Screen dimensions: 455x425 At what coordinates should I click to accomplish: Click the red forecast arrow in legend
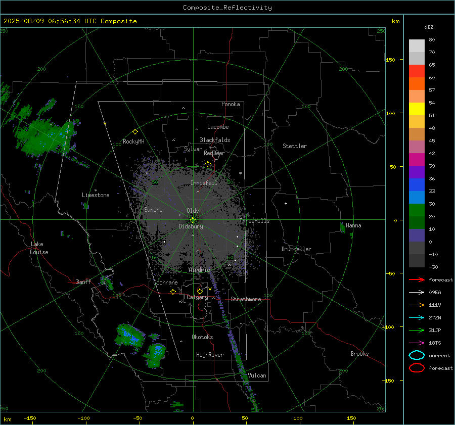[417, 279]
